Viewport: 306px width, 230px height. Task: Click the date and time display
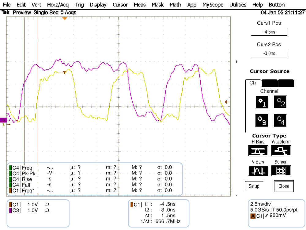(283, 13)
